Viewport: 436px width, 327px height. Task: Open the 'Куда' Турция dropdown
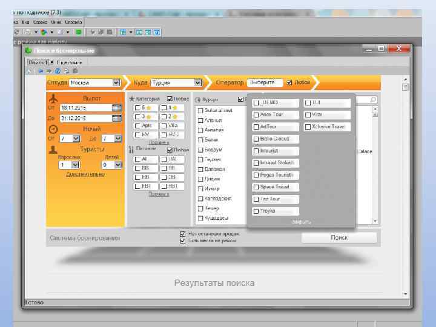point(197,82)
